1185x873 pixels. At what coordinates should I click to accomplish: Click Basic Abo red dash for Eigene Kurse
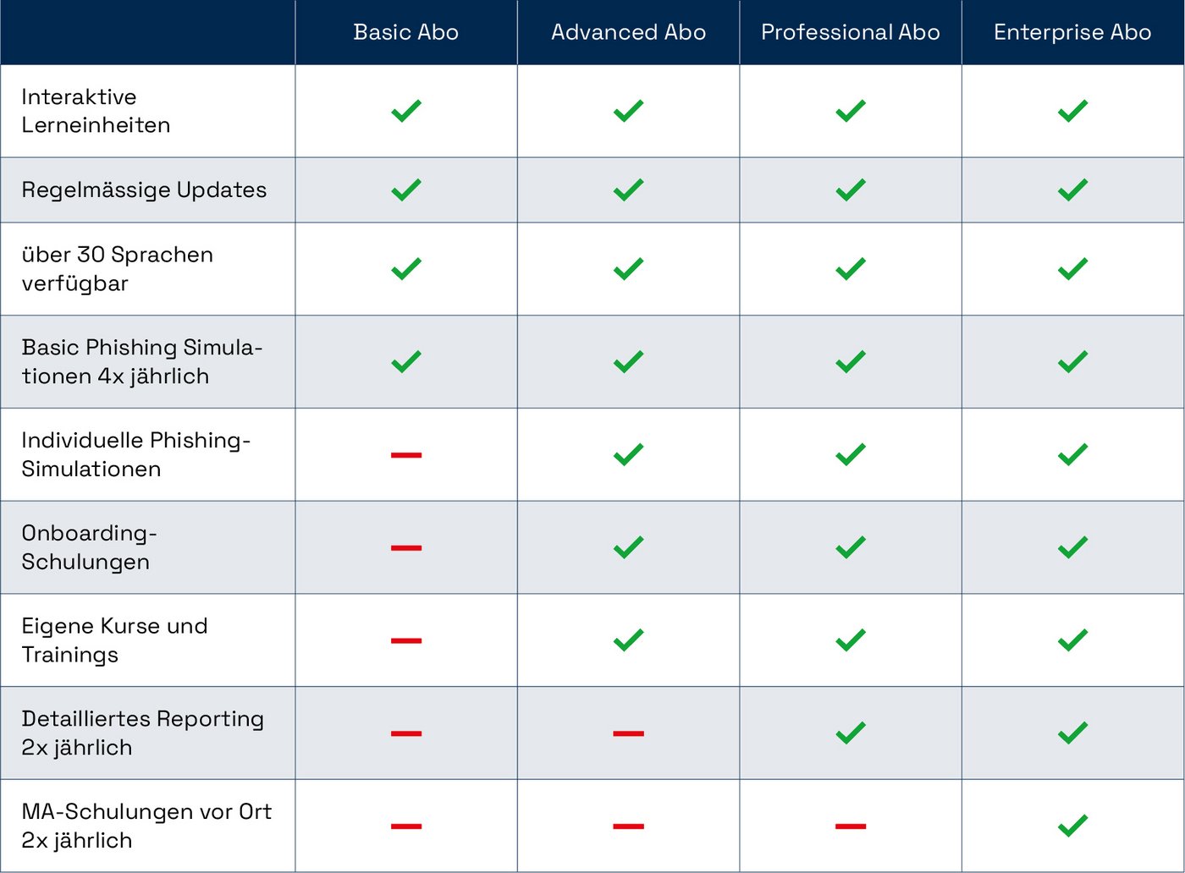(406, 641)
